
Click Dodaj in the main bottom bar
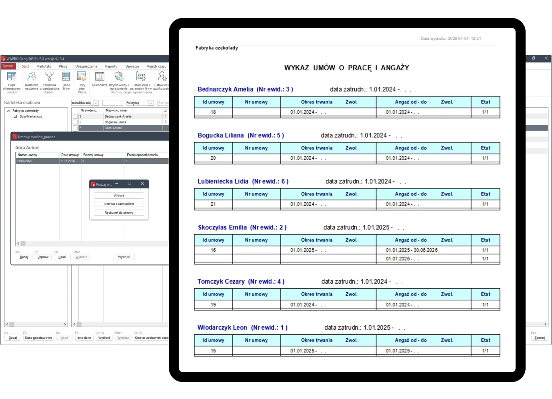[13, 338]
